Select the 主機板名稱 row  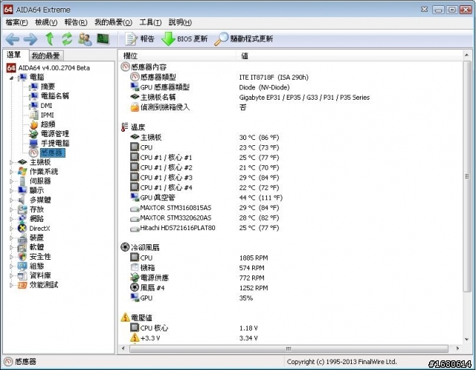[x=292, y=98]
